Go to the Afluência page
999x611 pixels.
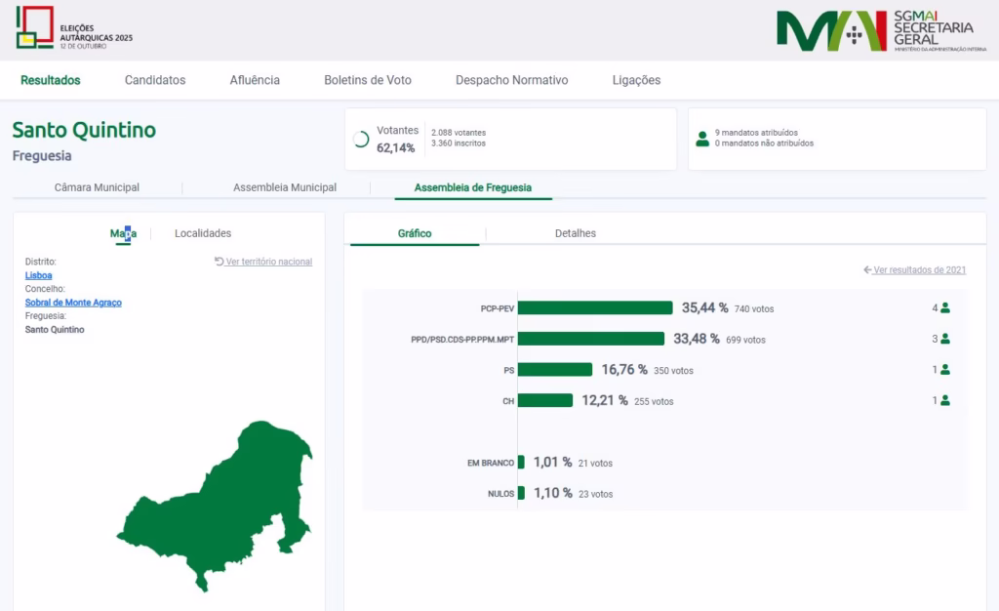click(255, 80)
